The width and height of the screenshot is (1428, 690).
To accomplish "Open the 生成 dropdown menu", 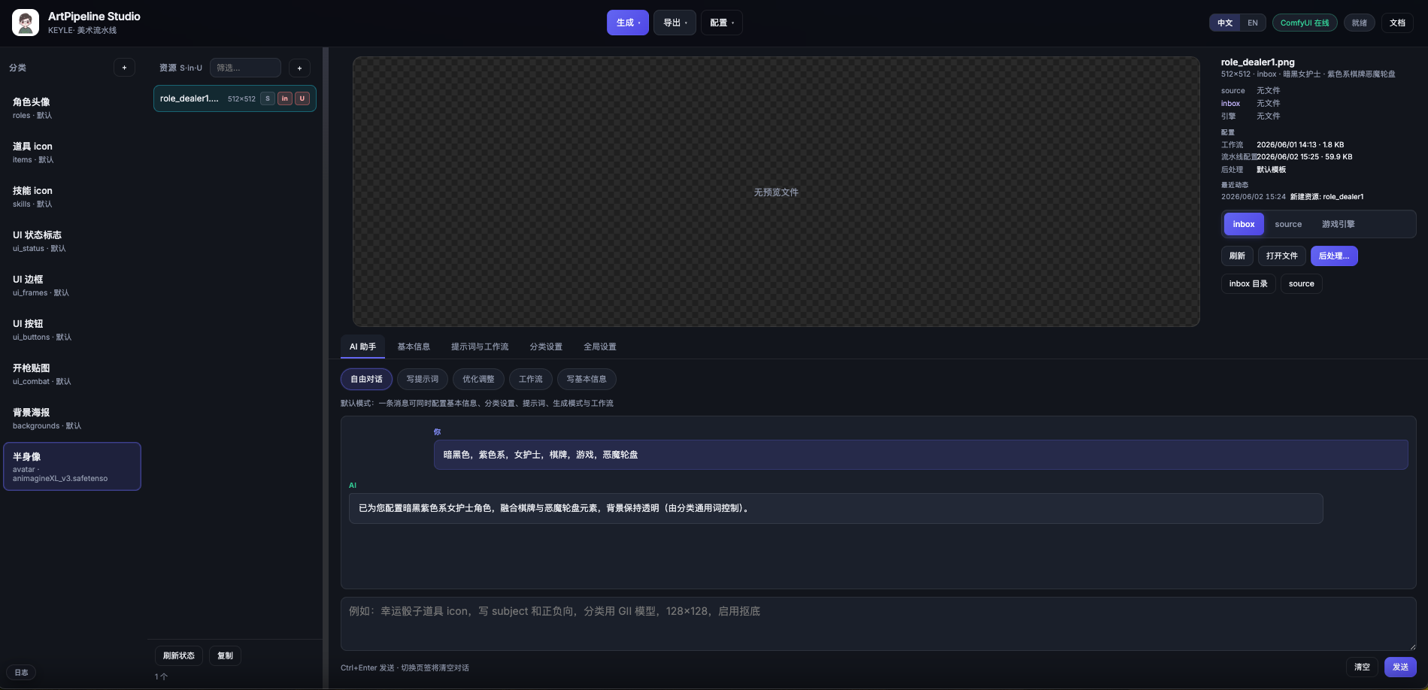I will (x=628, y=23).
